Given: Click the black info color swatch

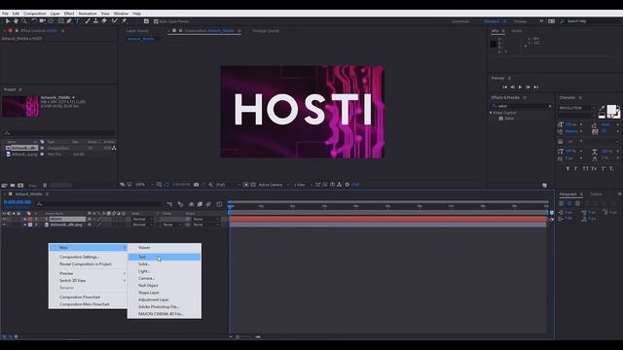Looking at the screenshot, I should [494, 44].
